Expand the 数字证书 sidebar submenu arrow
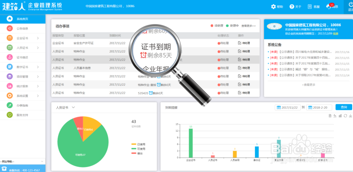 coord(38,67)
